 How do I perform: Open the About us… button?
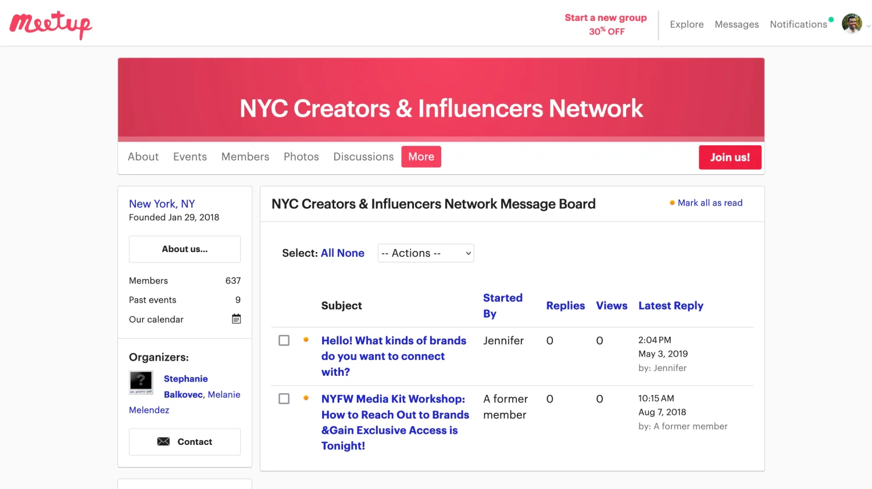(184, 249)
